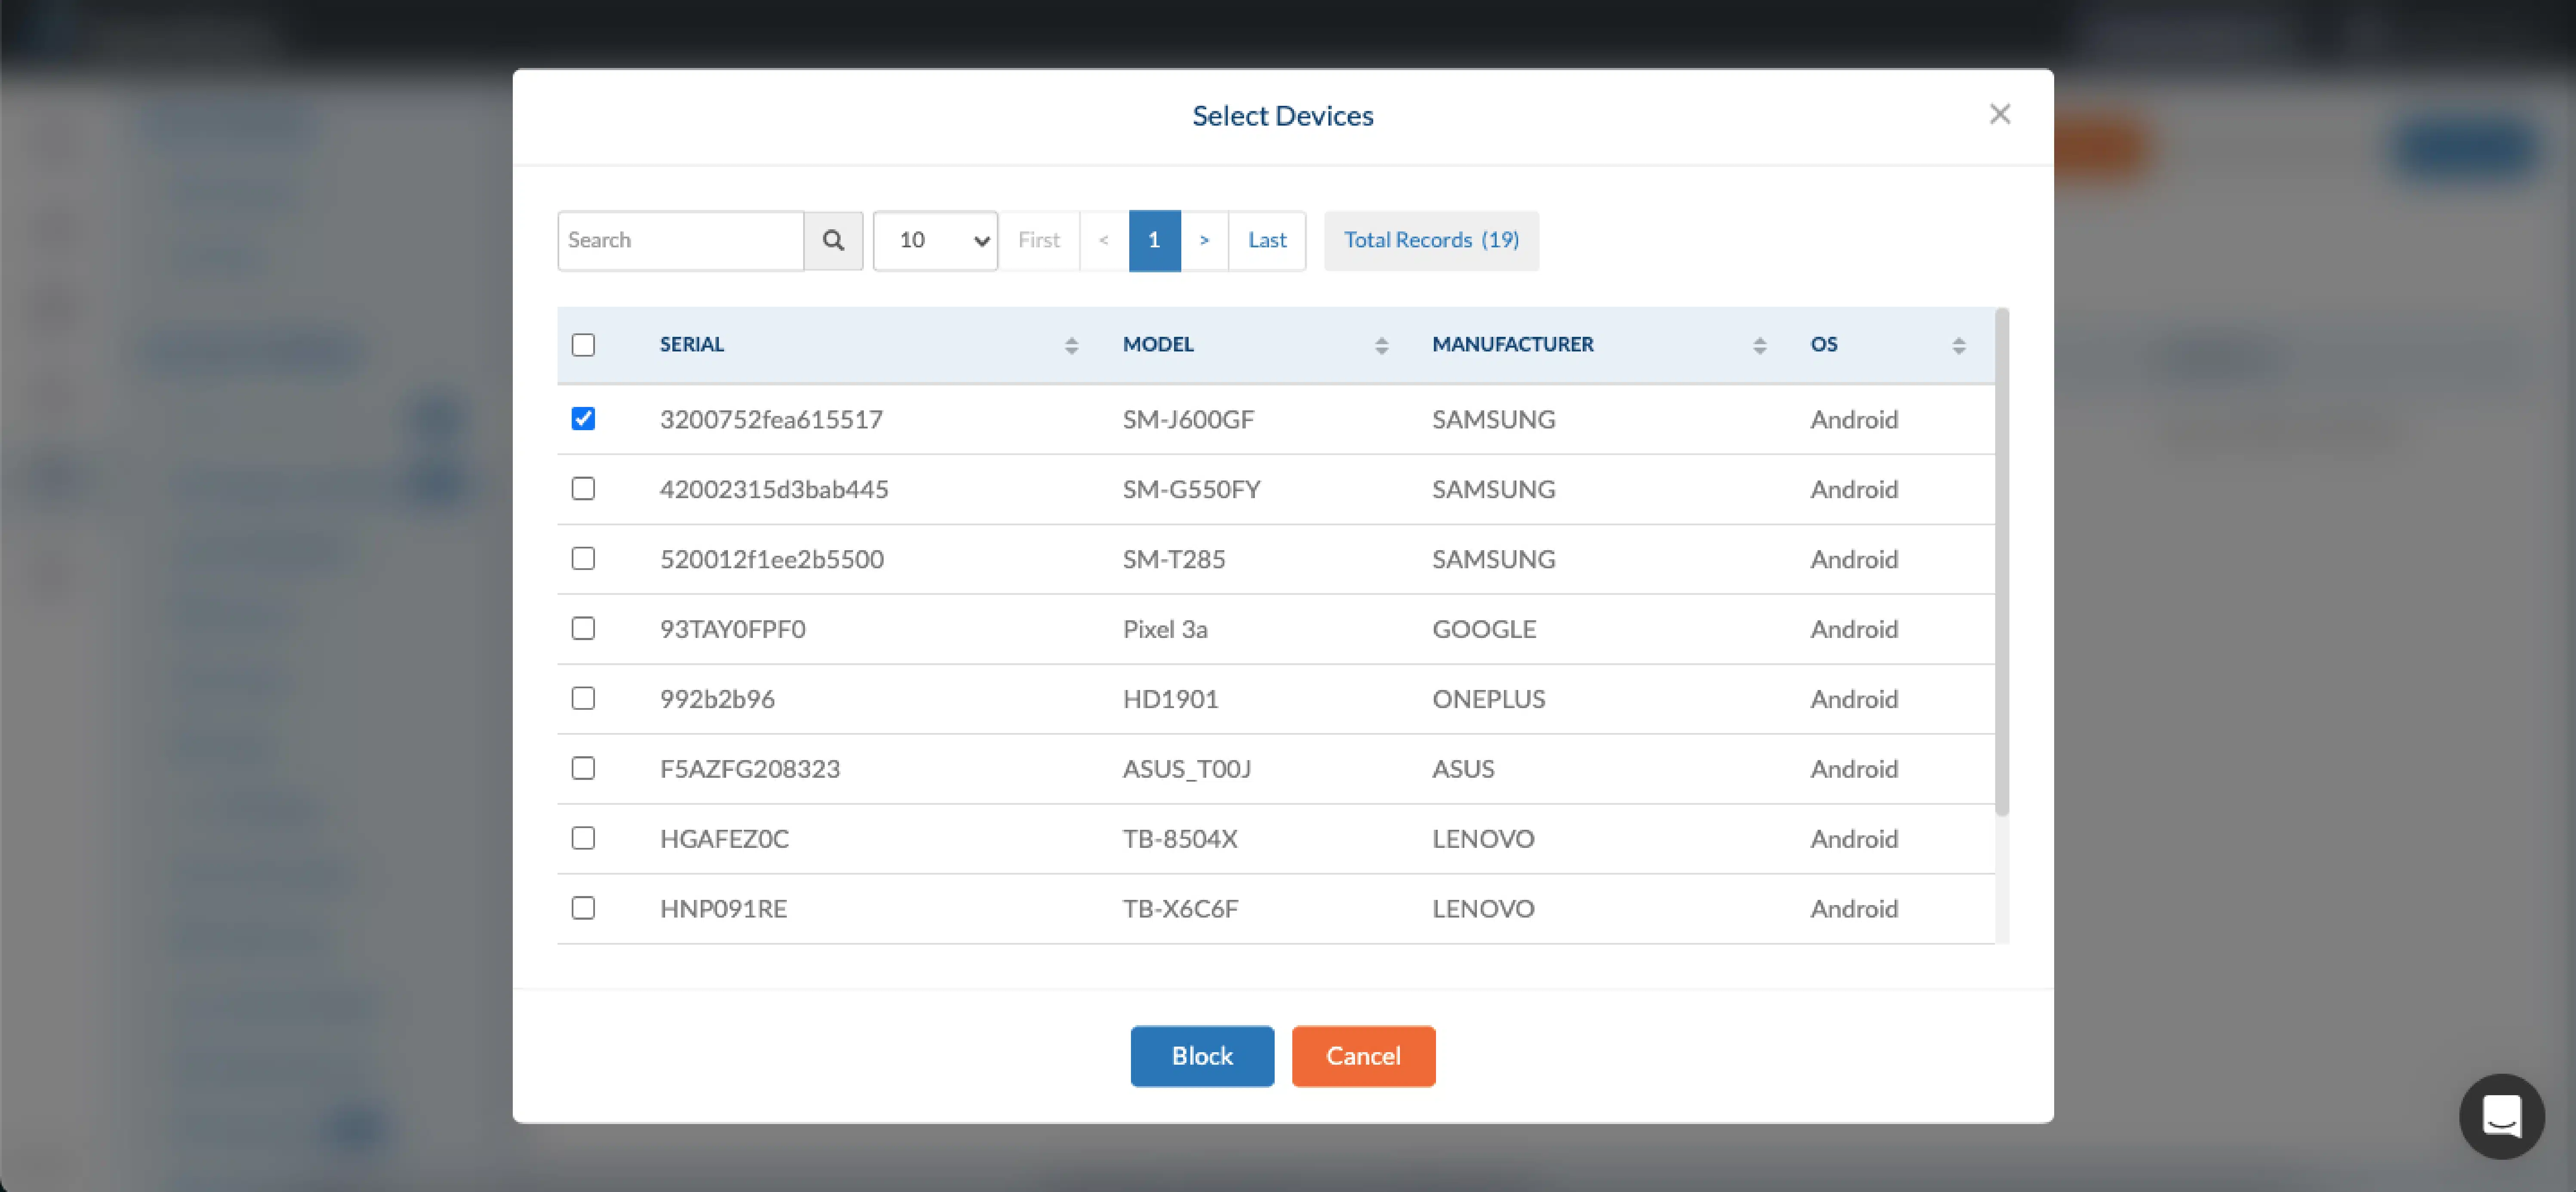Screen dimensions: 2576x1192
Task: Click the Block button
Action: [1202, 1056]
